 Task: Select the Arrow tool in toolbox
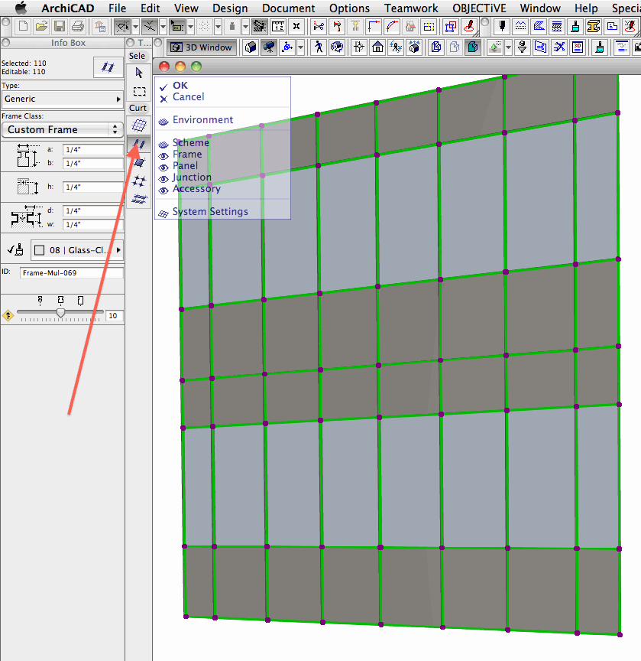coord(139,73)
